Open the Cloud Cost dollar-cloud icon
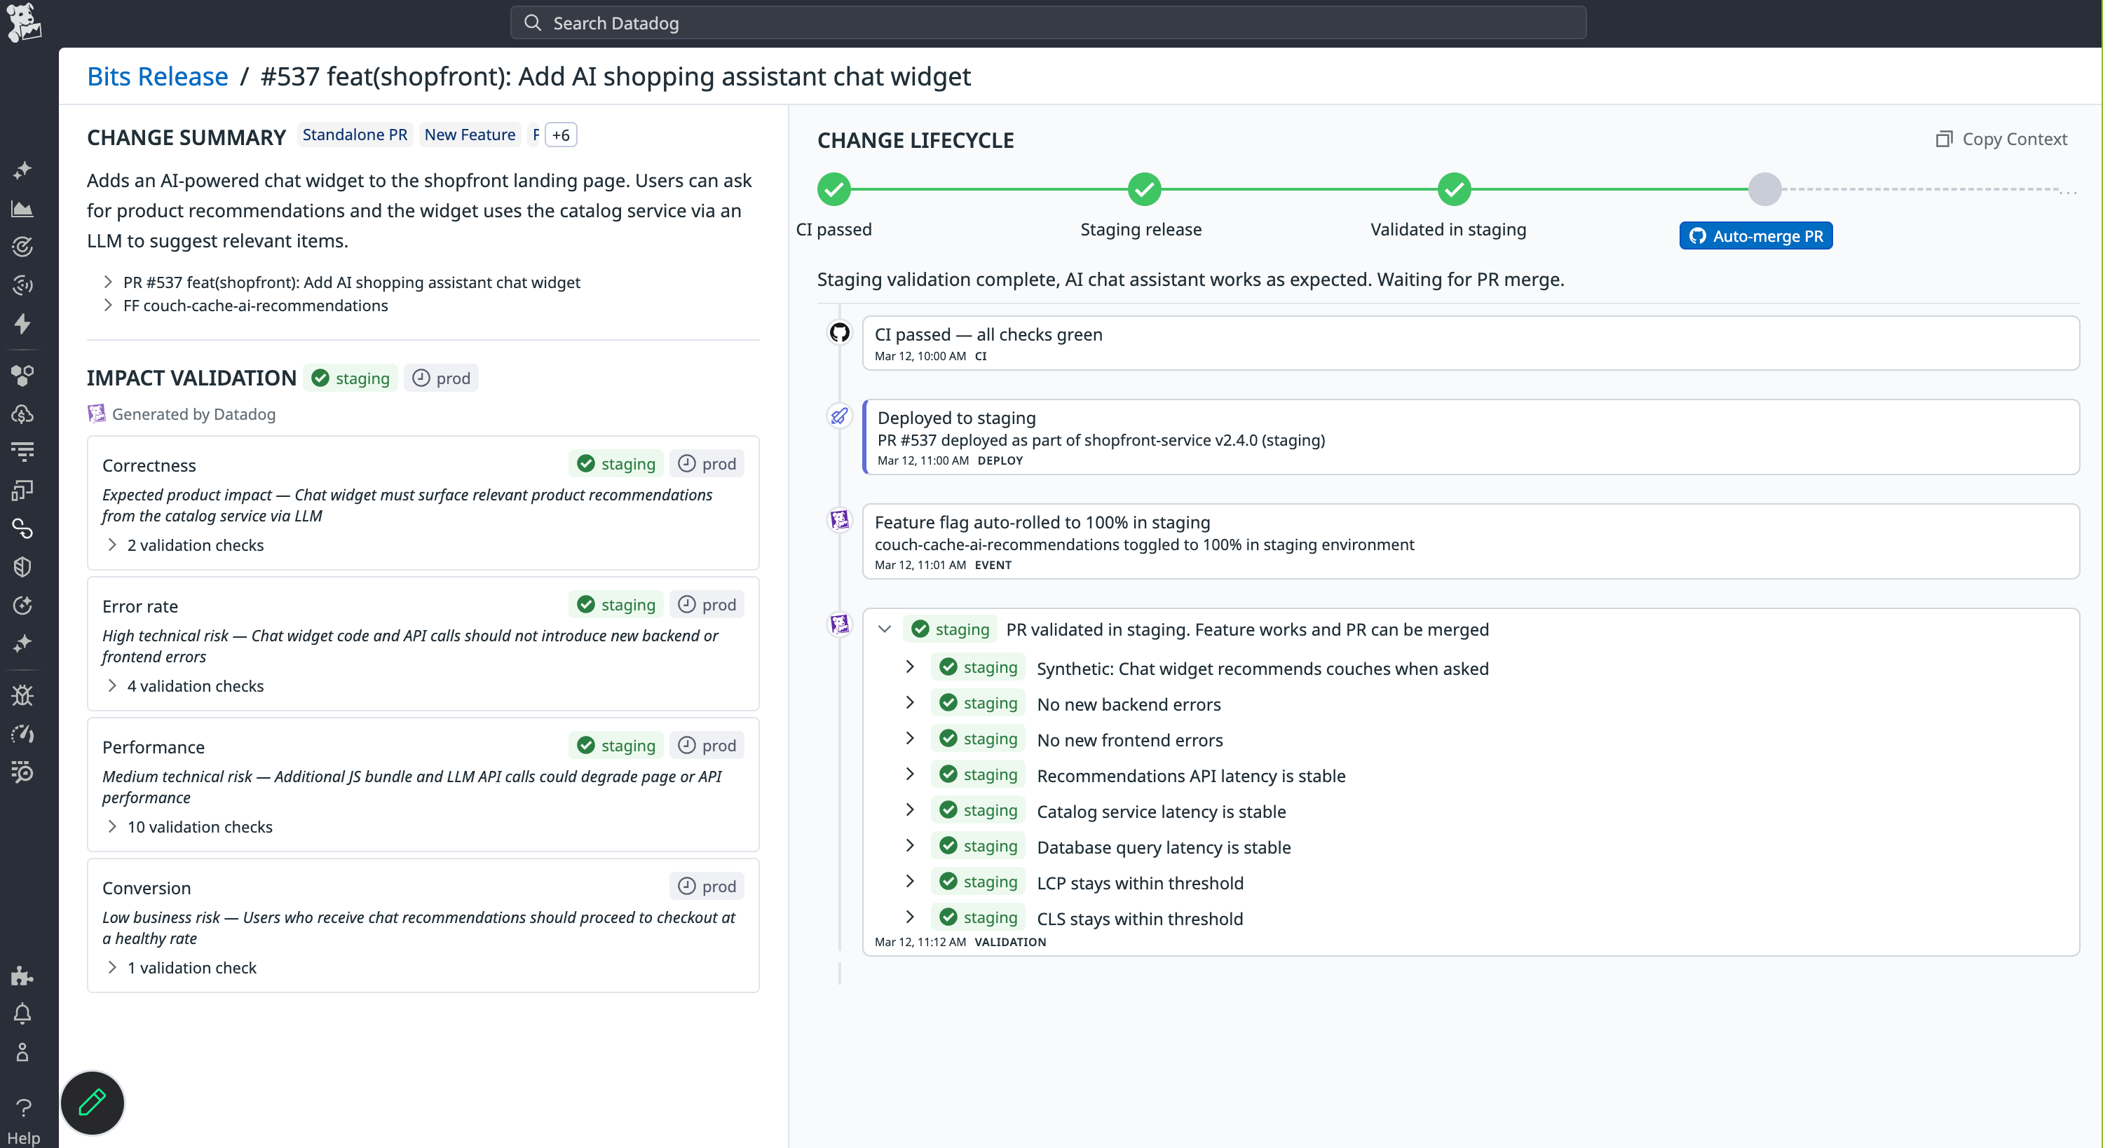The height and width of the screenshot is (1148, 2103). pyautogui.click(x=23, y=414)
